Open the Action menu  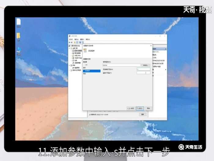tap(76, 39)
